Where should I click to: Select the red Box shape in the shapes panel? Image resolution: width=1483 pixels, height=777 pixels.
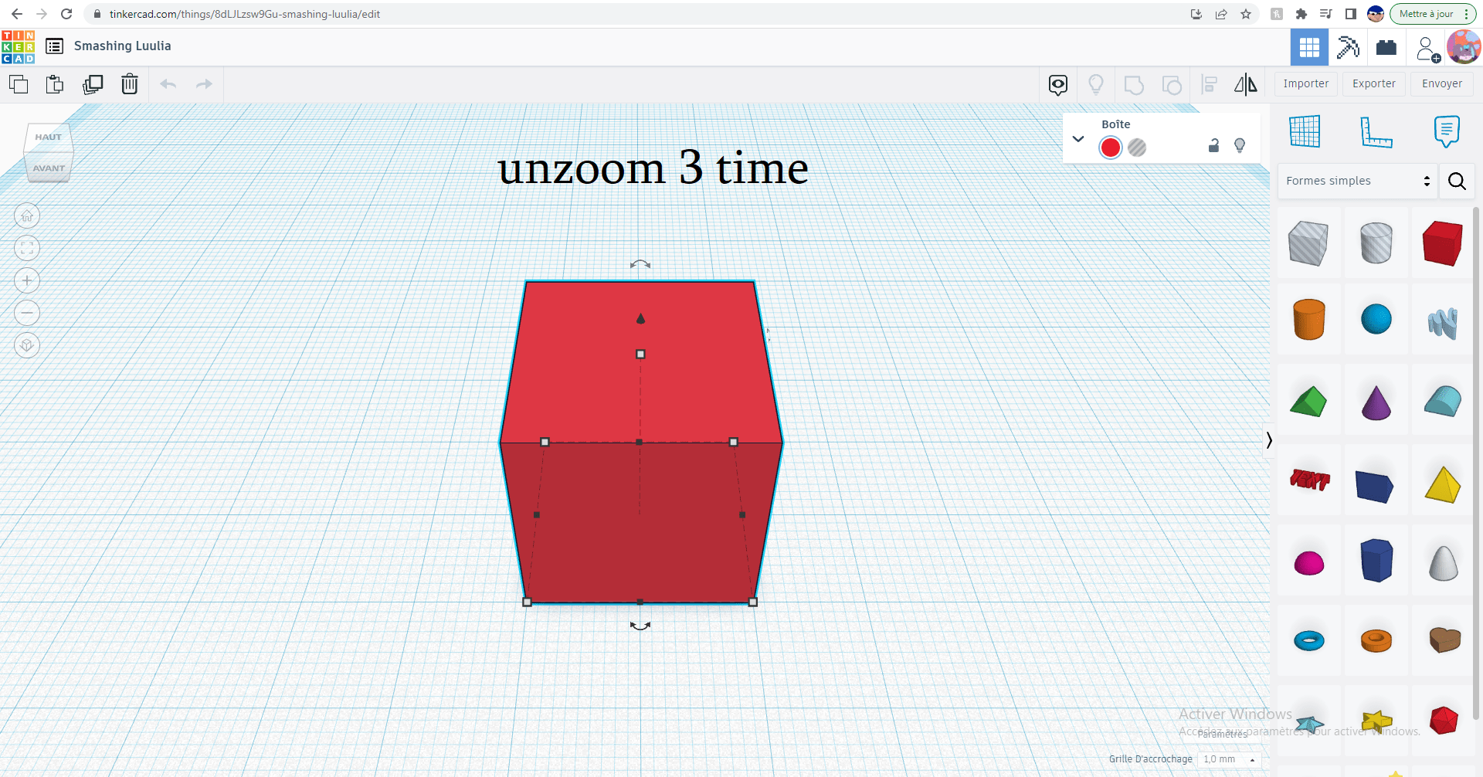tap(1441, 243)
